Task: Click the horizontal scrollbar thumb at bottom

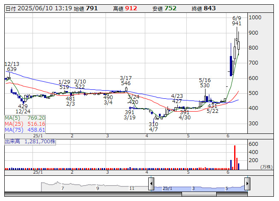Action: click(x=199, y=194)
